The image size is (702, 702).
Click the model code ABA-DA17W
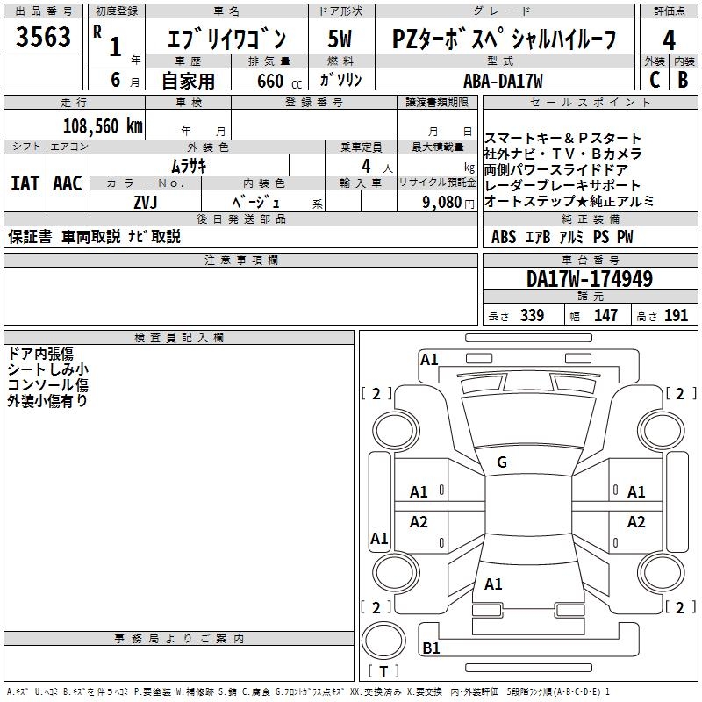pos(503,80)
